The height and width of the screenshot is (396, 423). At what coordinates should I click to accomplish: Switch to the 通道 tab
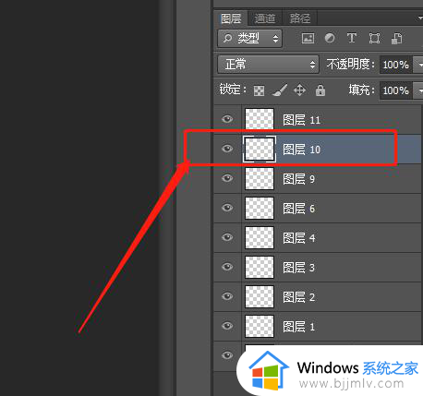click(265, 18)
